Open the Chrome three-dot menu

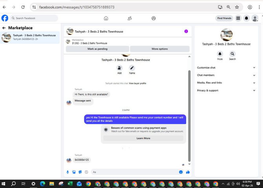(259, 7)
